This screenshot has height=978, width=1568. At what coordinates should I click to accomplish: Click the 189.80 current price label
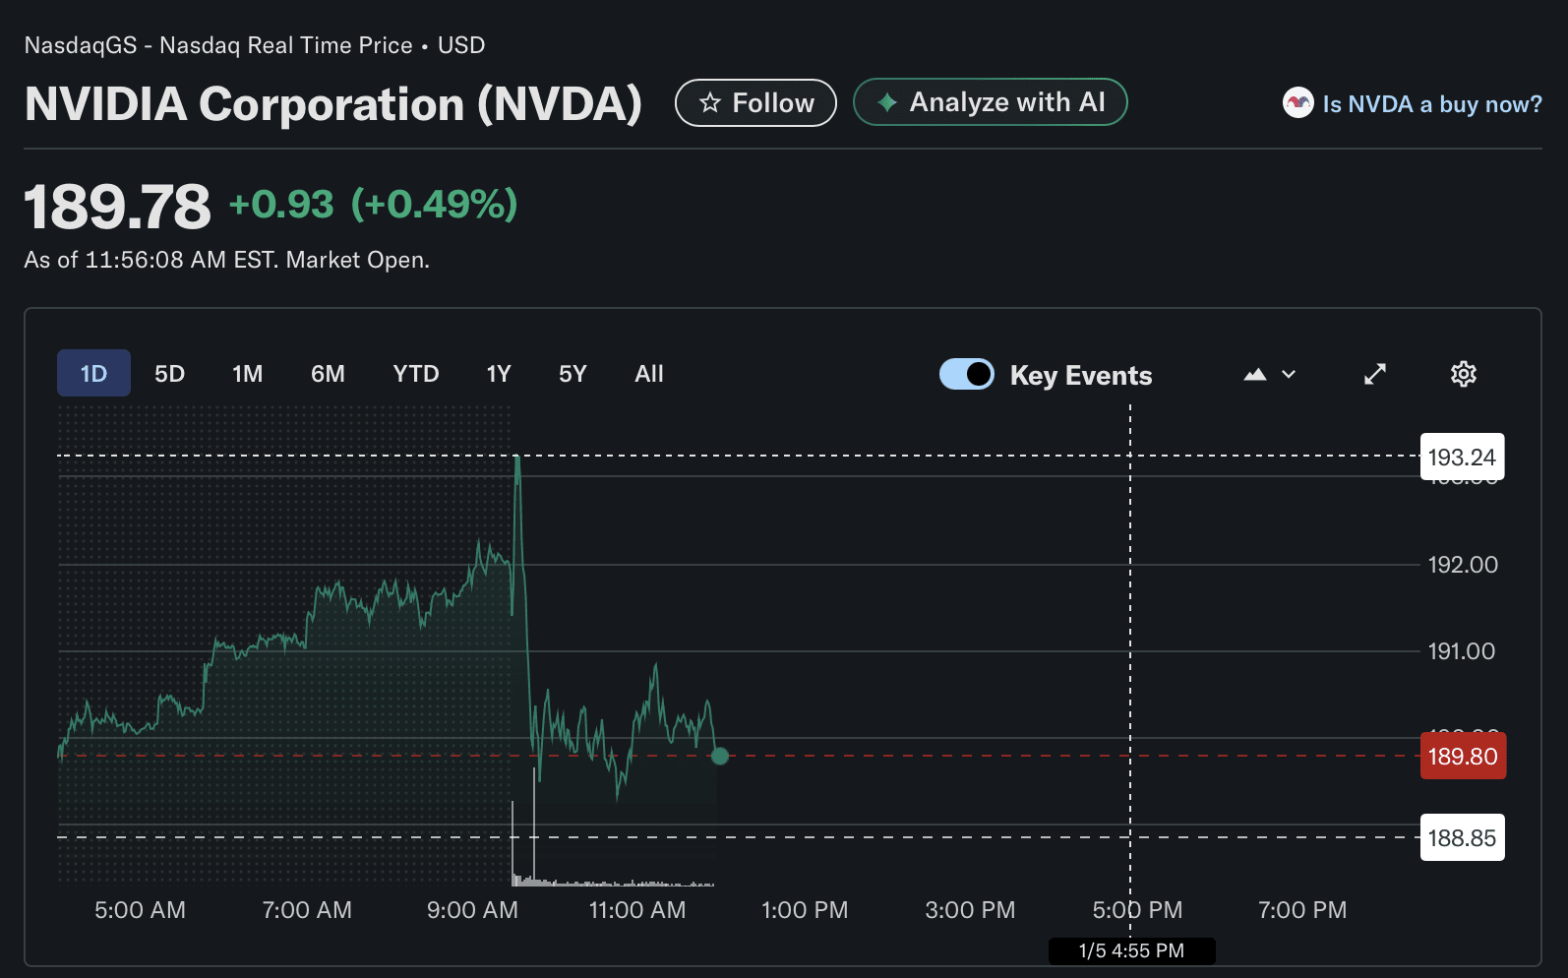[1463, 756]
